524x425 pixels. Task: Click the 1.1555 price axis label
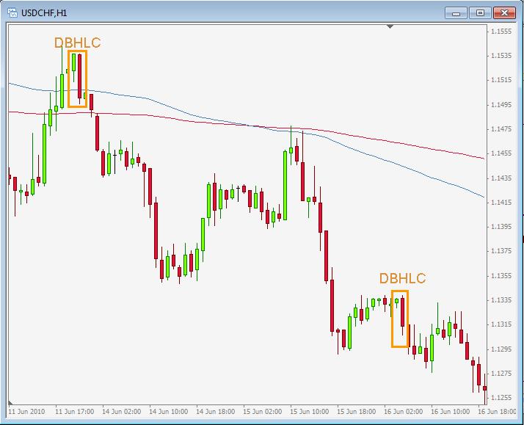[x=501, y=32]
